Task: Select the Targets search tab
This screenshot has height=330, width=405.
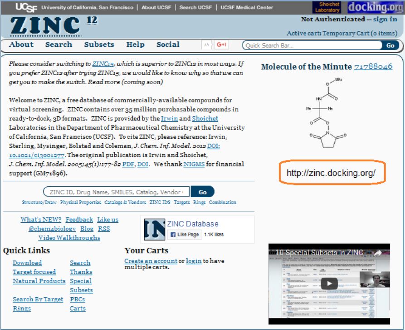Action: pos(181,202)
